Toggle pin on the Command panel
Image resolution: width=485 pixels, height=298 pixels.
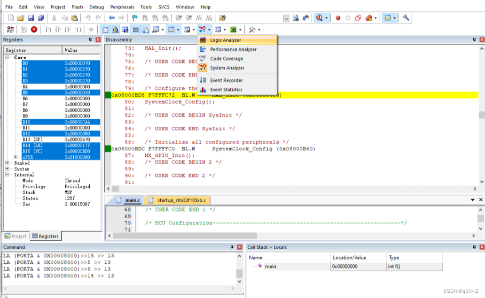(x=232, y=247)
